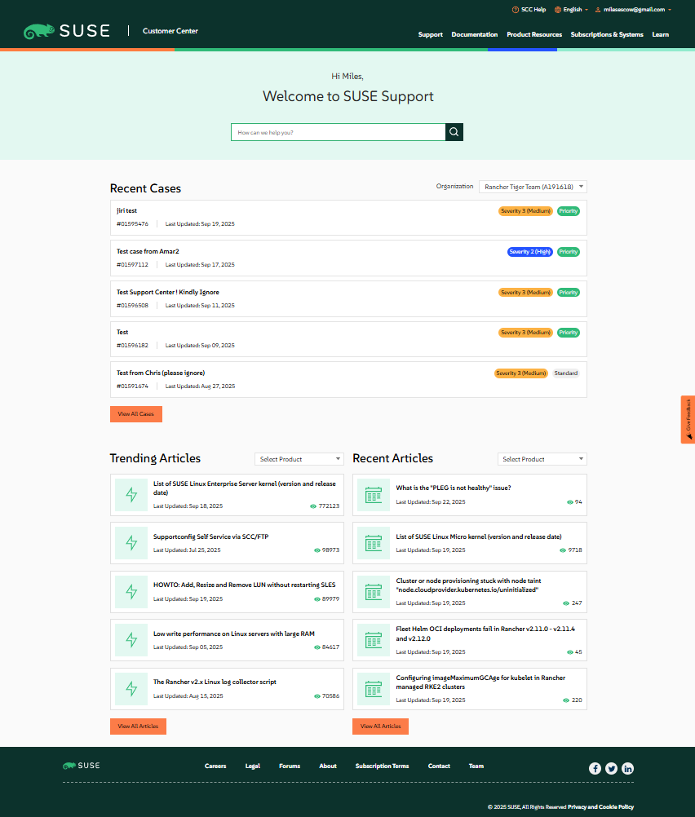695x817 pixels.
Task: Click the eye view-count icon on the Rancher log collector article
Action: coord(317,697)
